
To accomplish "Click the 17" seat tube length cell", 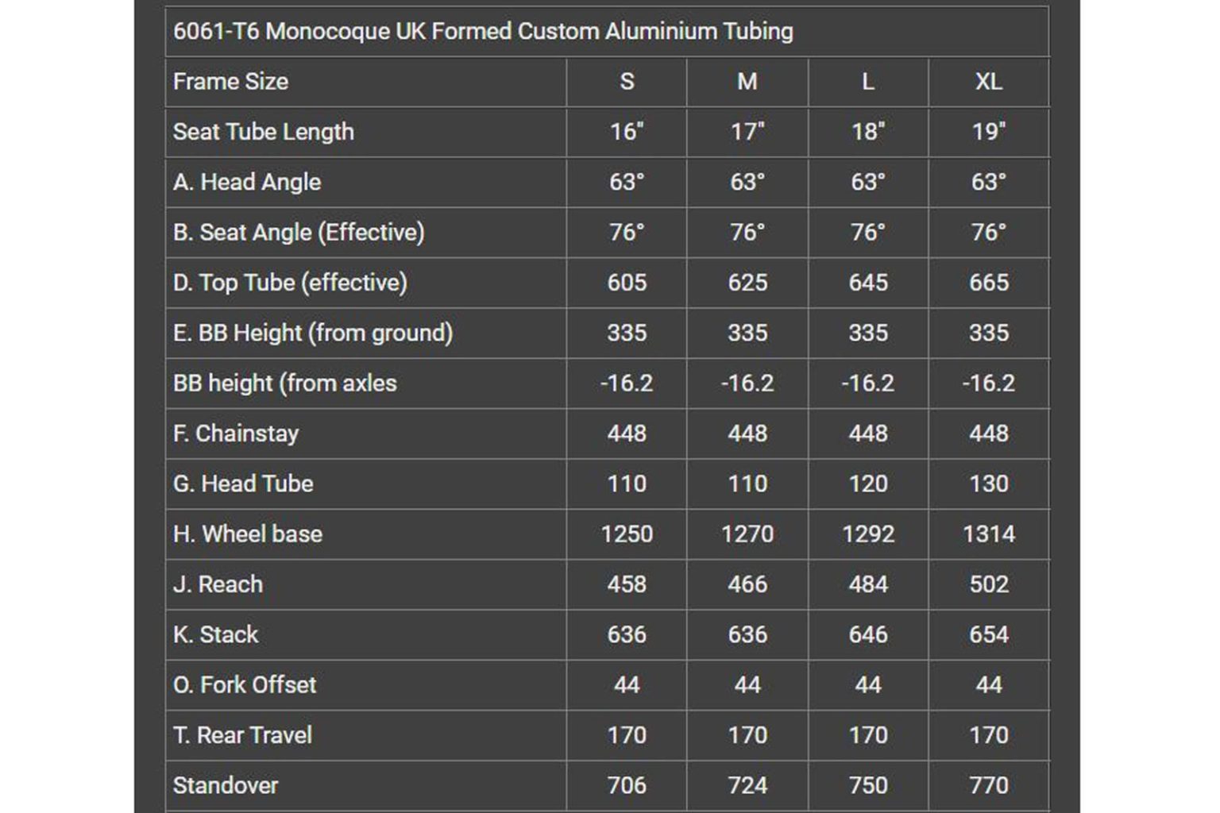I will 747,132.
